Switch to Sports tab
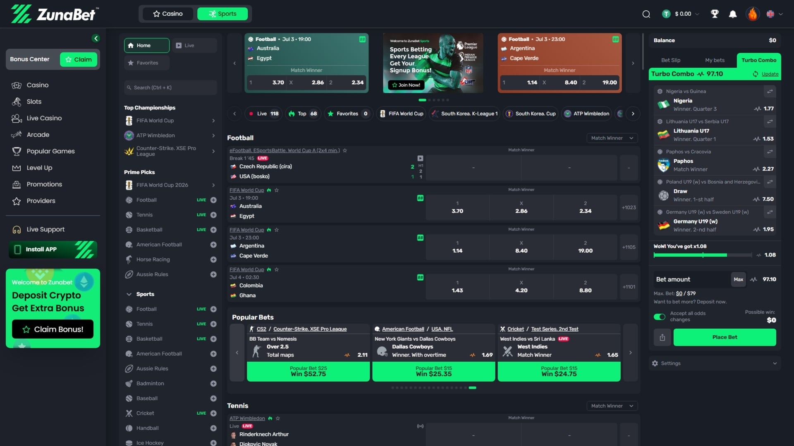The image size is (794, 446). pyautogui.click(x=222, y=14)
